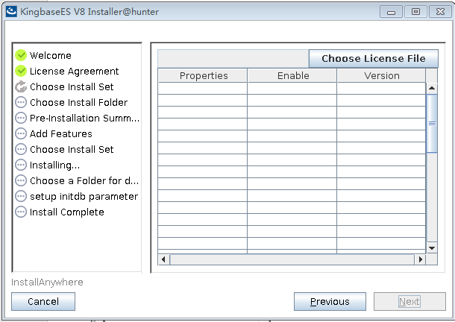Select the setup initdb parameter label
The image size is (455, 322).
[x=84, y=196]
